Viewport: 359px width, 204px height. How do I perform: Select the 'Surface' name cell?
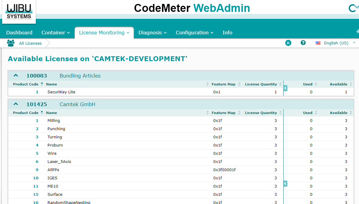[55, 194]
